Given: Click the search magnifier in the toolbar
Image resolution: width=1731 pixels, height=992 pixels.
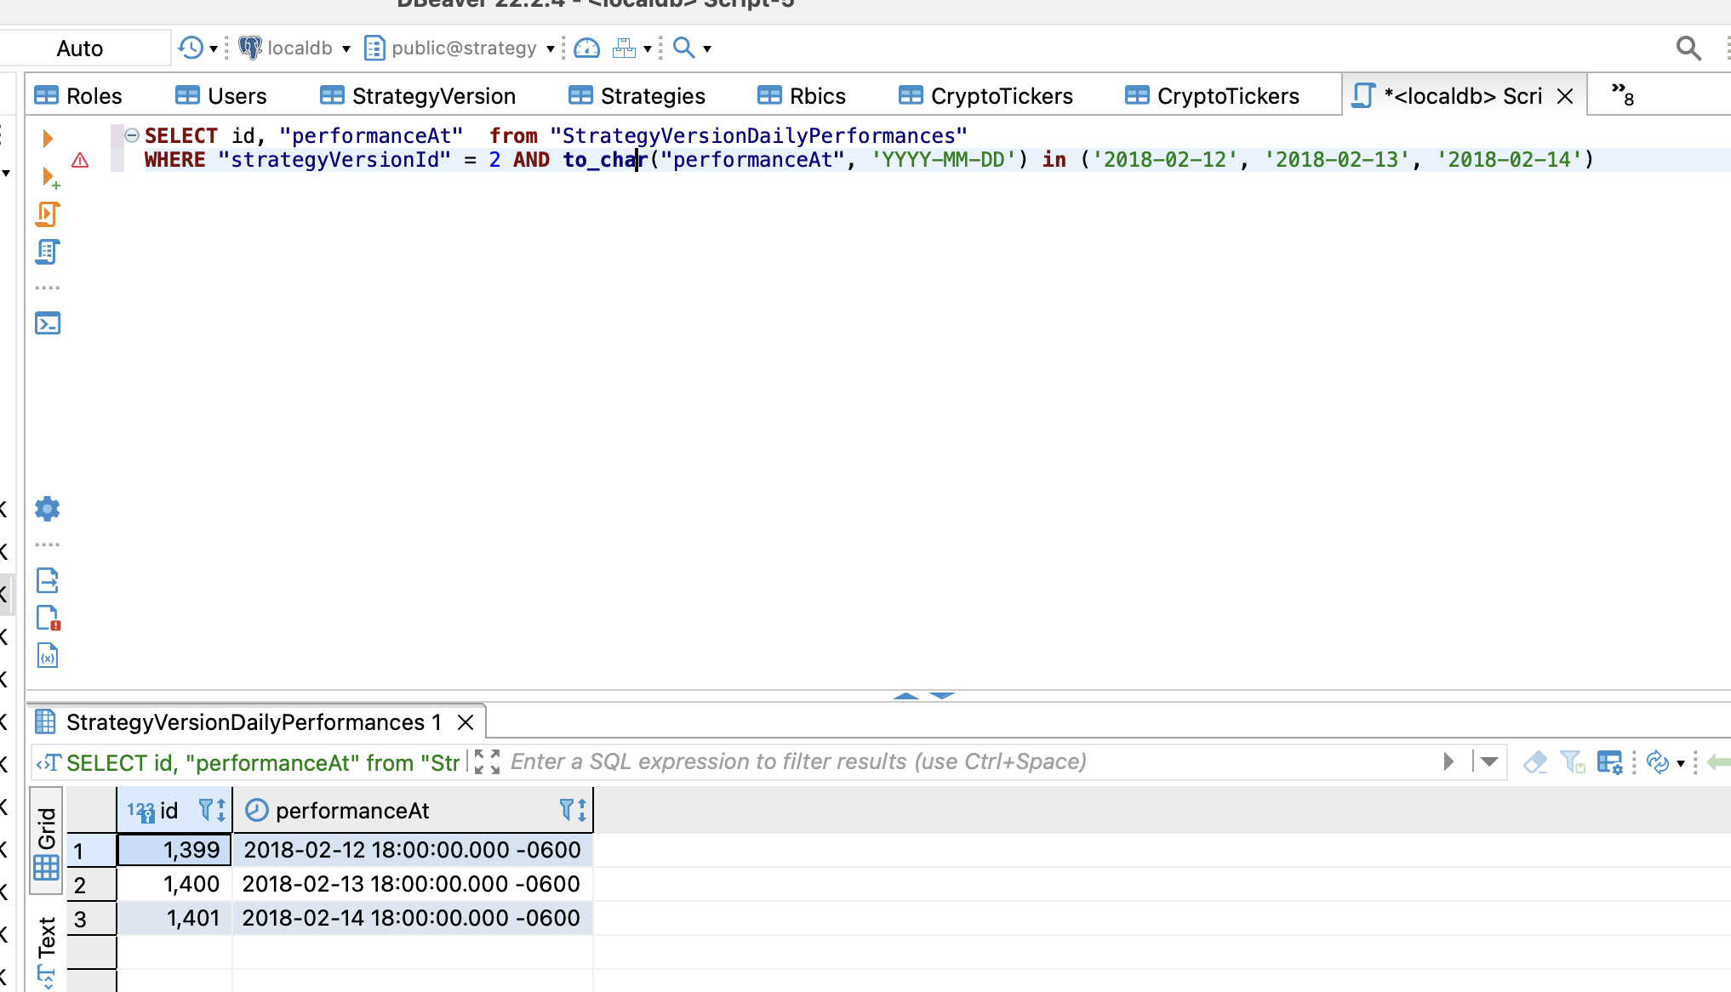Looking at the screenshot, I should (683, 48).
